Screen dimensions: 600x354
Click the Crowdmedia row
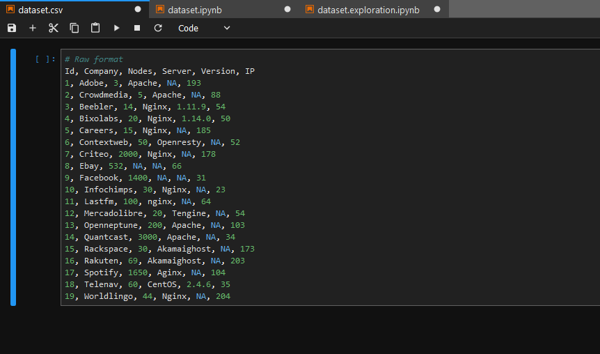click(x=143, y=95)
